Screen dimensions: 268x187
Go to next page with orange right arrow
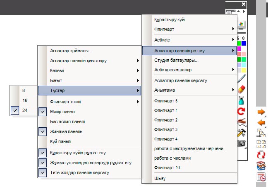click(x=261, y=112)
